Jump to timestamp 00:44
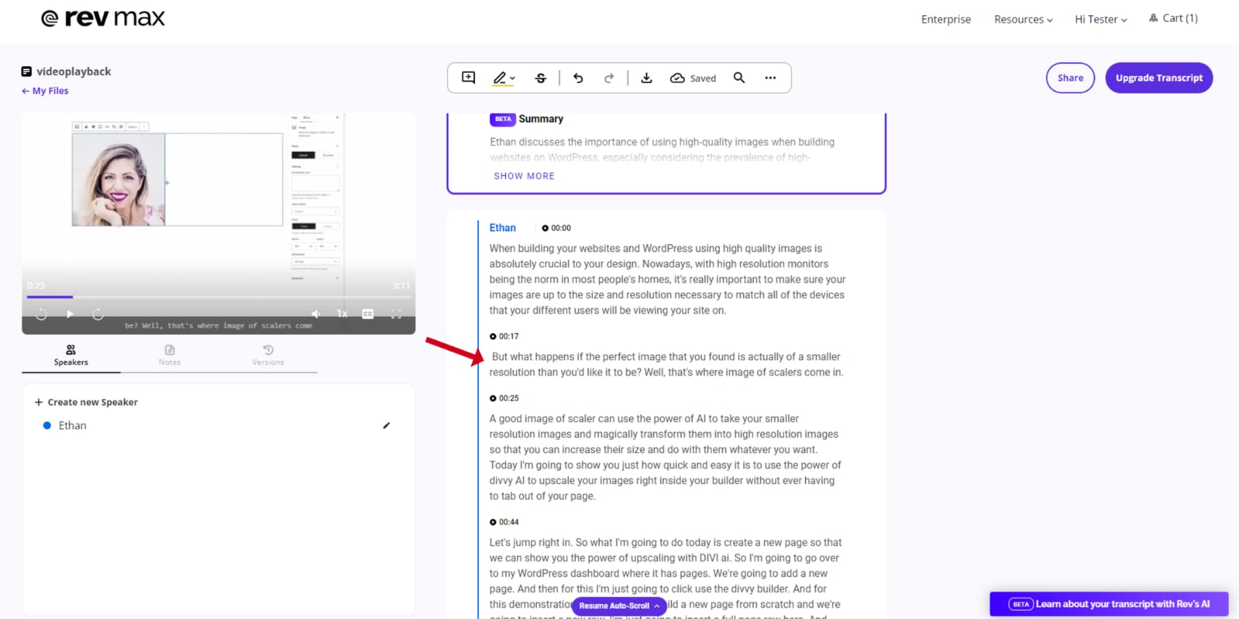 (504, 522)
